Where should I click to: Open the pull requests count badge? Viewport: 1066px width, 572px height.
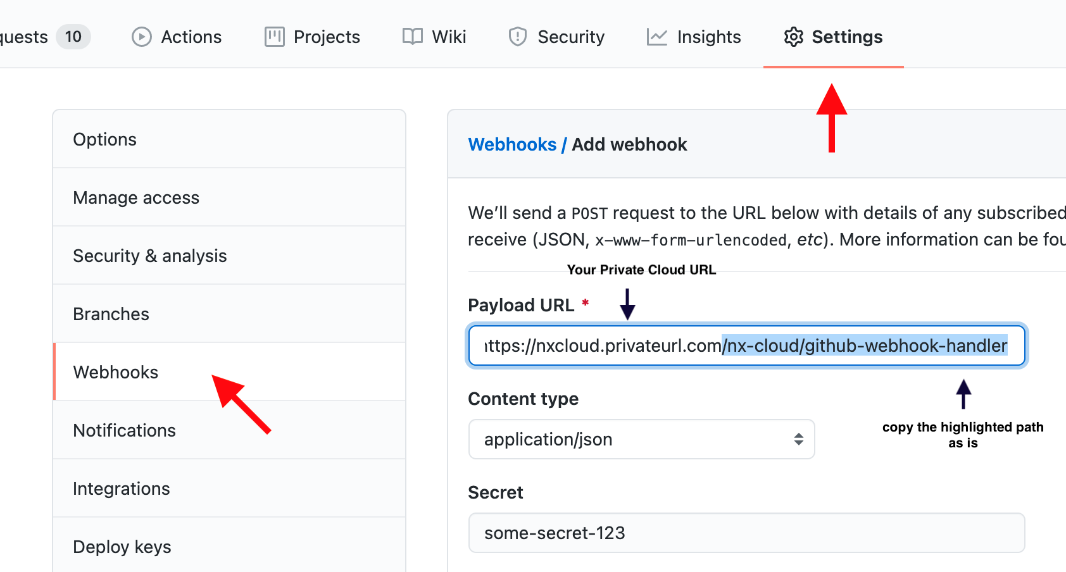(x=73, y=37)
